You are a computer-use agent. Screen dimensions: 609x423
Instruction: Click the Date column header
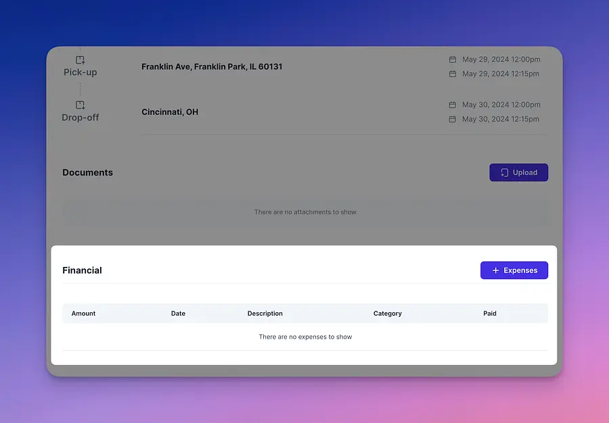(178, 314)
